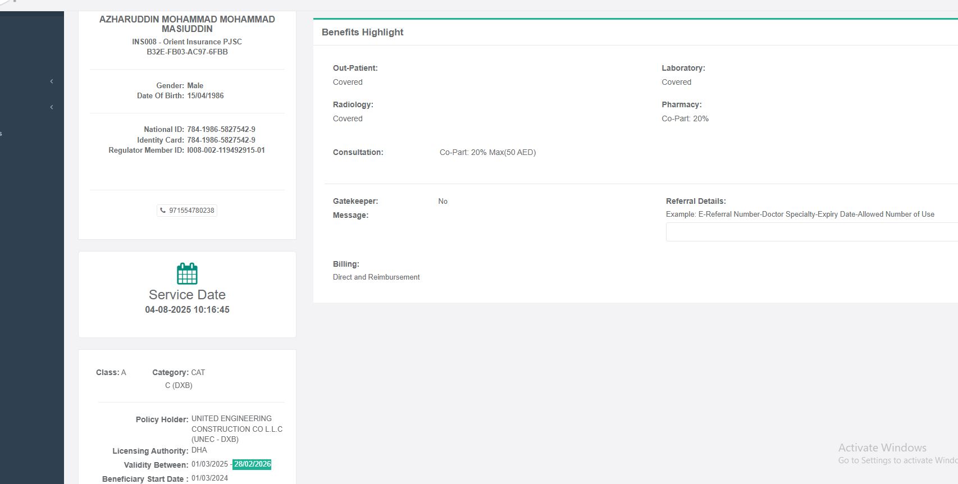Click the Activate Windows watermark text
Image resolution: width=958 pixels, height=484 pixels.
(882, 448)
